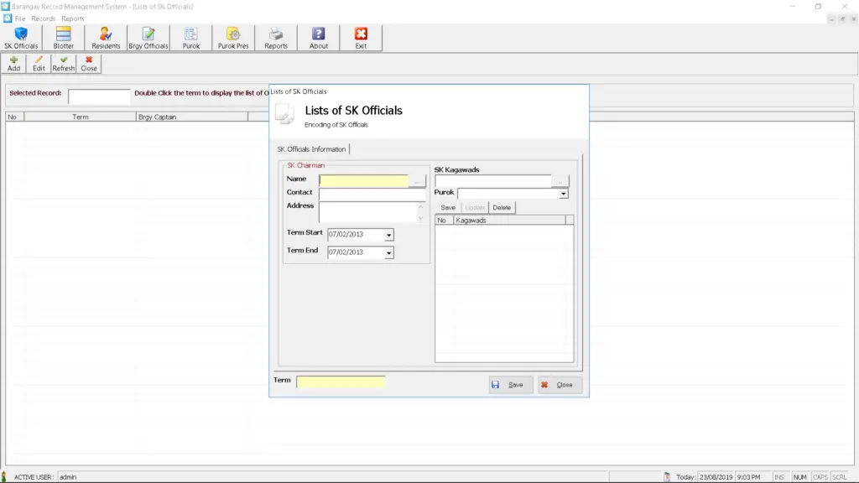The width and height of the screenshot is (859, 483).
Task: Click the browse button next to SK Chairman Name
Action: coord(418,180)
